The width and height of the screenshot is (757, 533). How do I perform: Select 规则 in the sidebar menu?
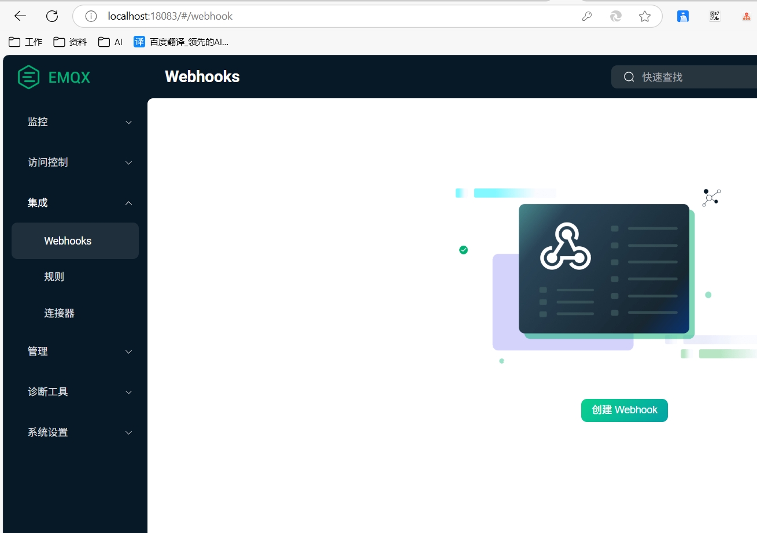point(54,276)
